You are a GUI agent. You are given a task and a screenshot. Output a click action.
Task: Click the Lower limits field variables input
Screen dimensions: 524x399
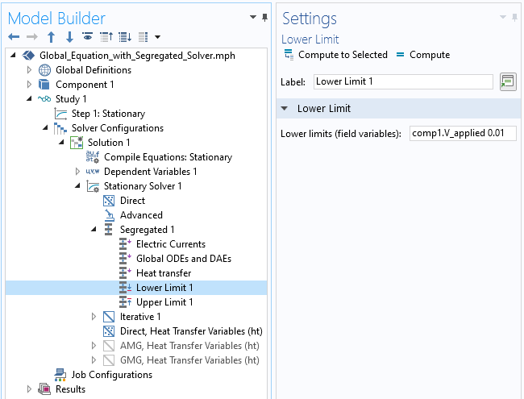click(463, 133)
